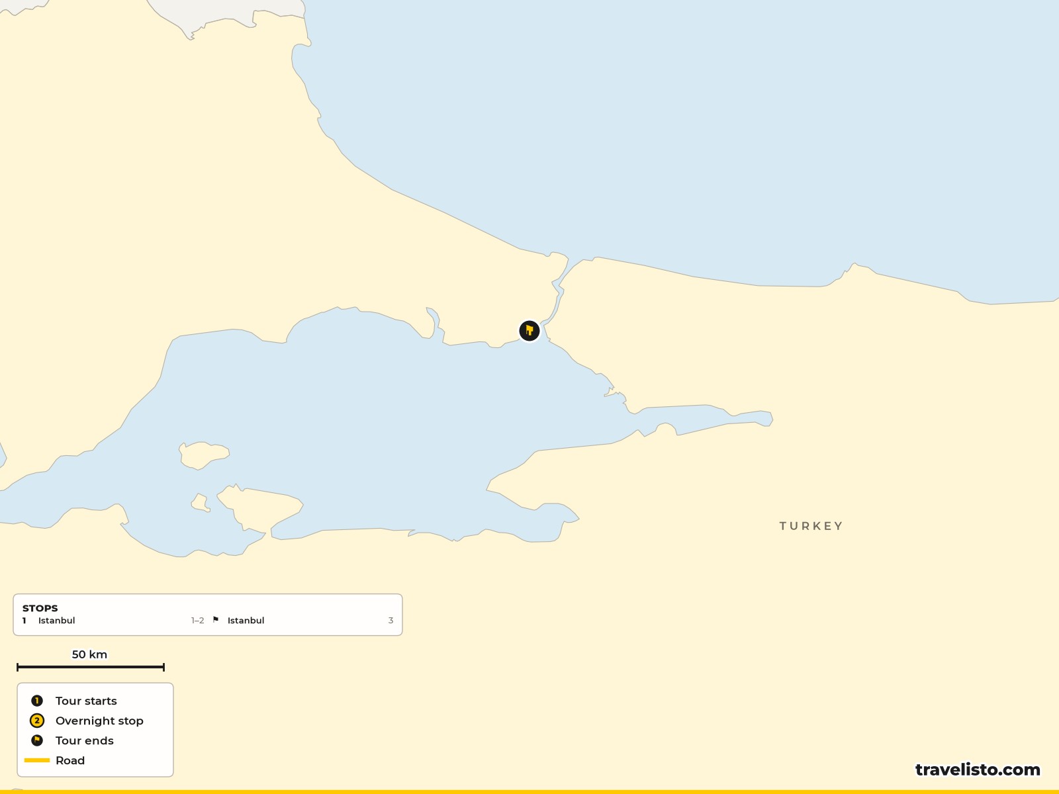Click the Road legend text

click(70, 760)
